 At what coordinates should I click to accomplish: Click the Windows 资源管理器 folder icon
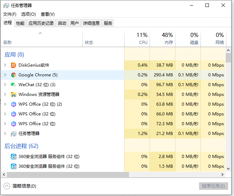(14, 95)
